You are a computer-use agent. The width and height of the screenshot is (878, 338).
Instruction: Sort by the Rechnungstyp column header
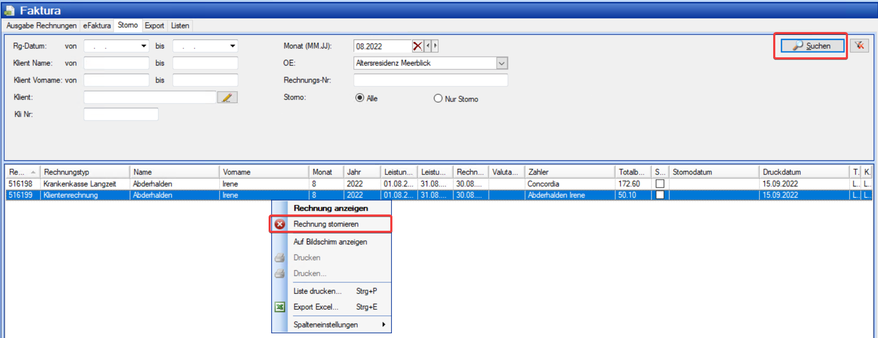85,172
